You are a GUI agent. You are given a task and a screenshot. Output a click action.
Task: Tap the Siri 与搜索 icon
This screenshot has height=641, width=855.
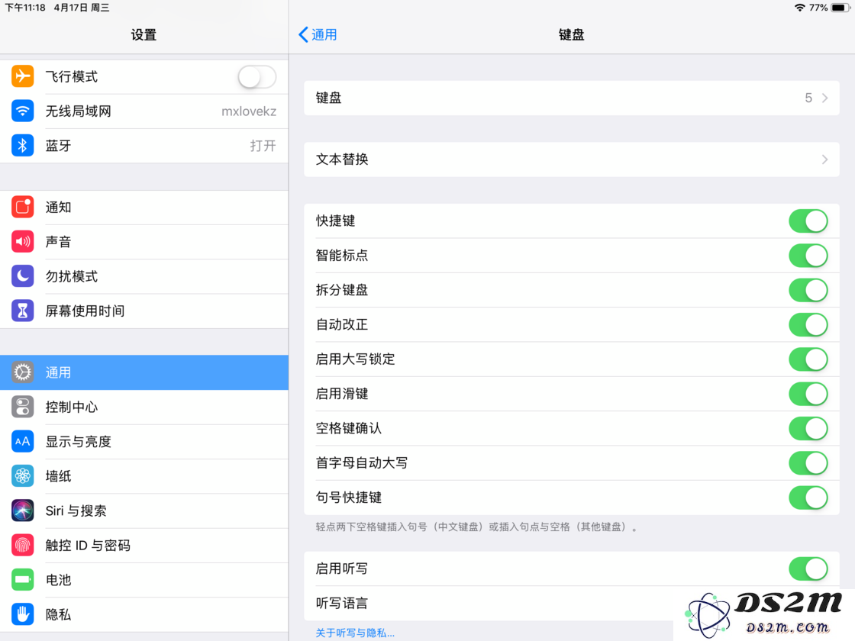22,511
